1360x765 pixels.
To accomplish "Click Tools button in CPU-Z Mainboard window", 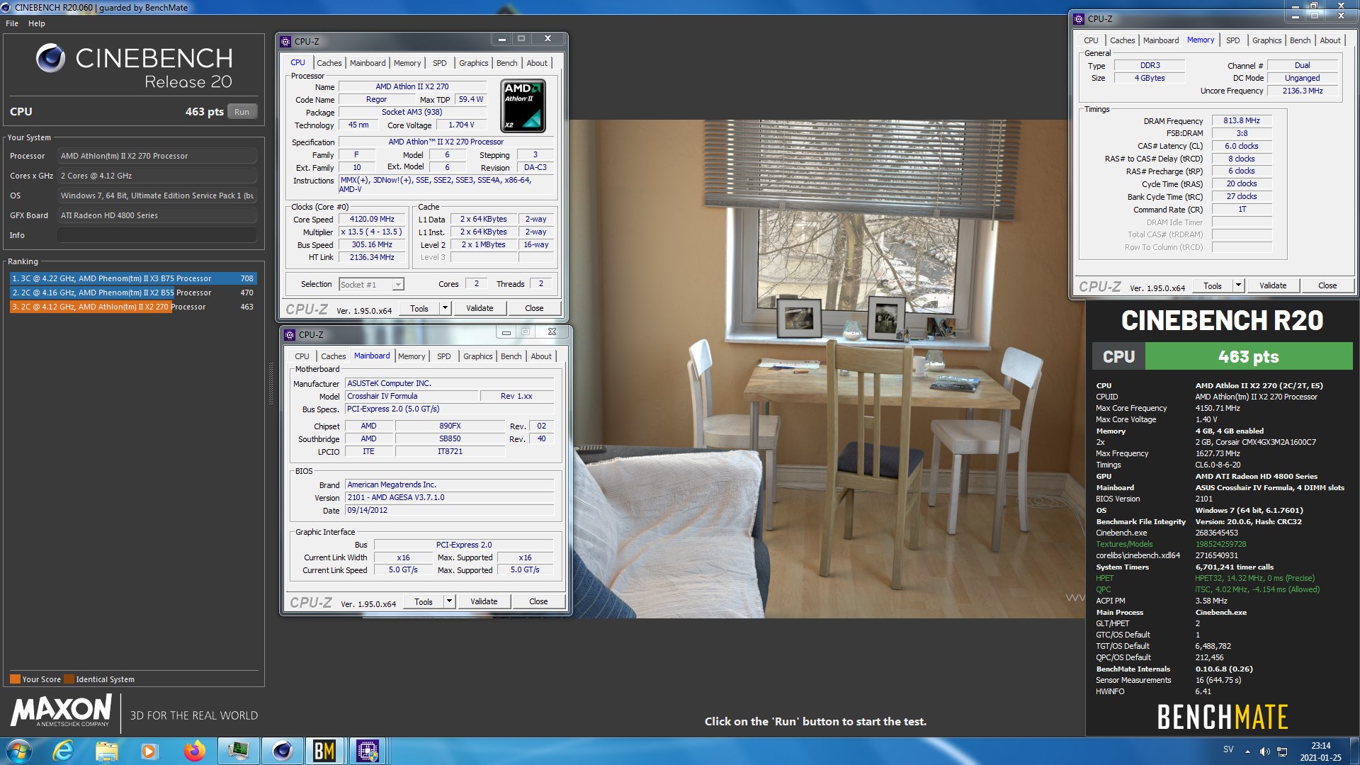I will click(424, 601).
